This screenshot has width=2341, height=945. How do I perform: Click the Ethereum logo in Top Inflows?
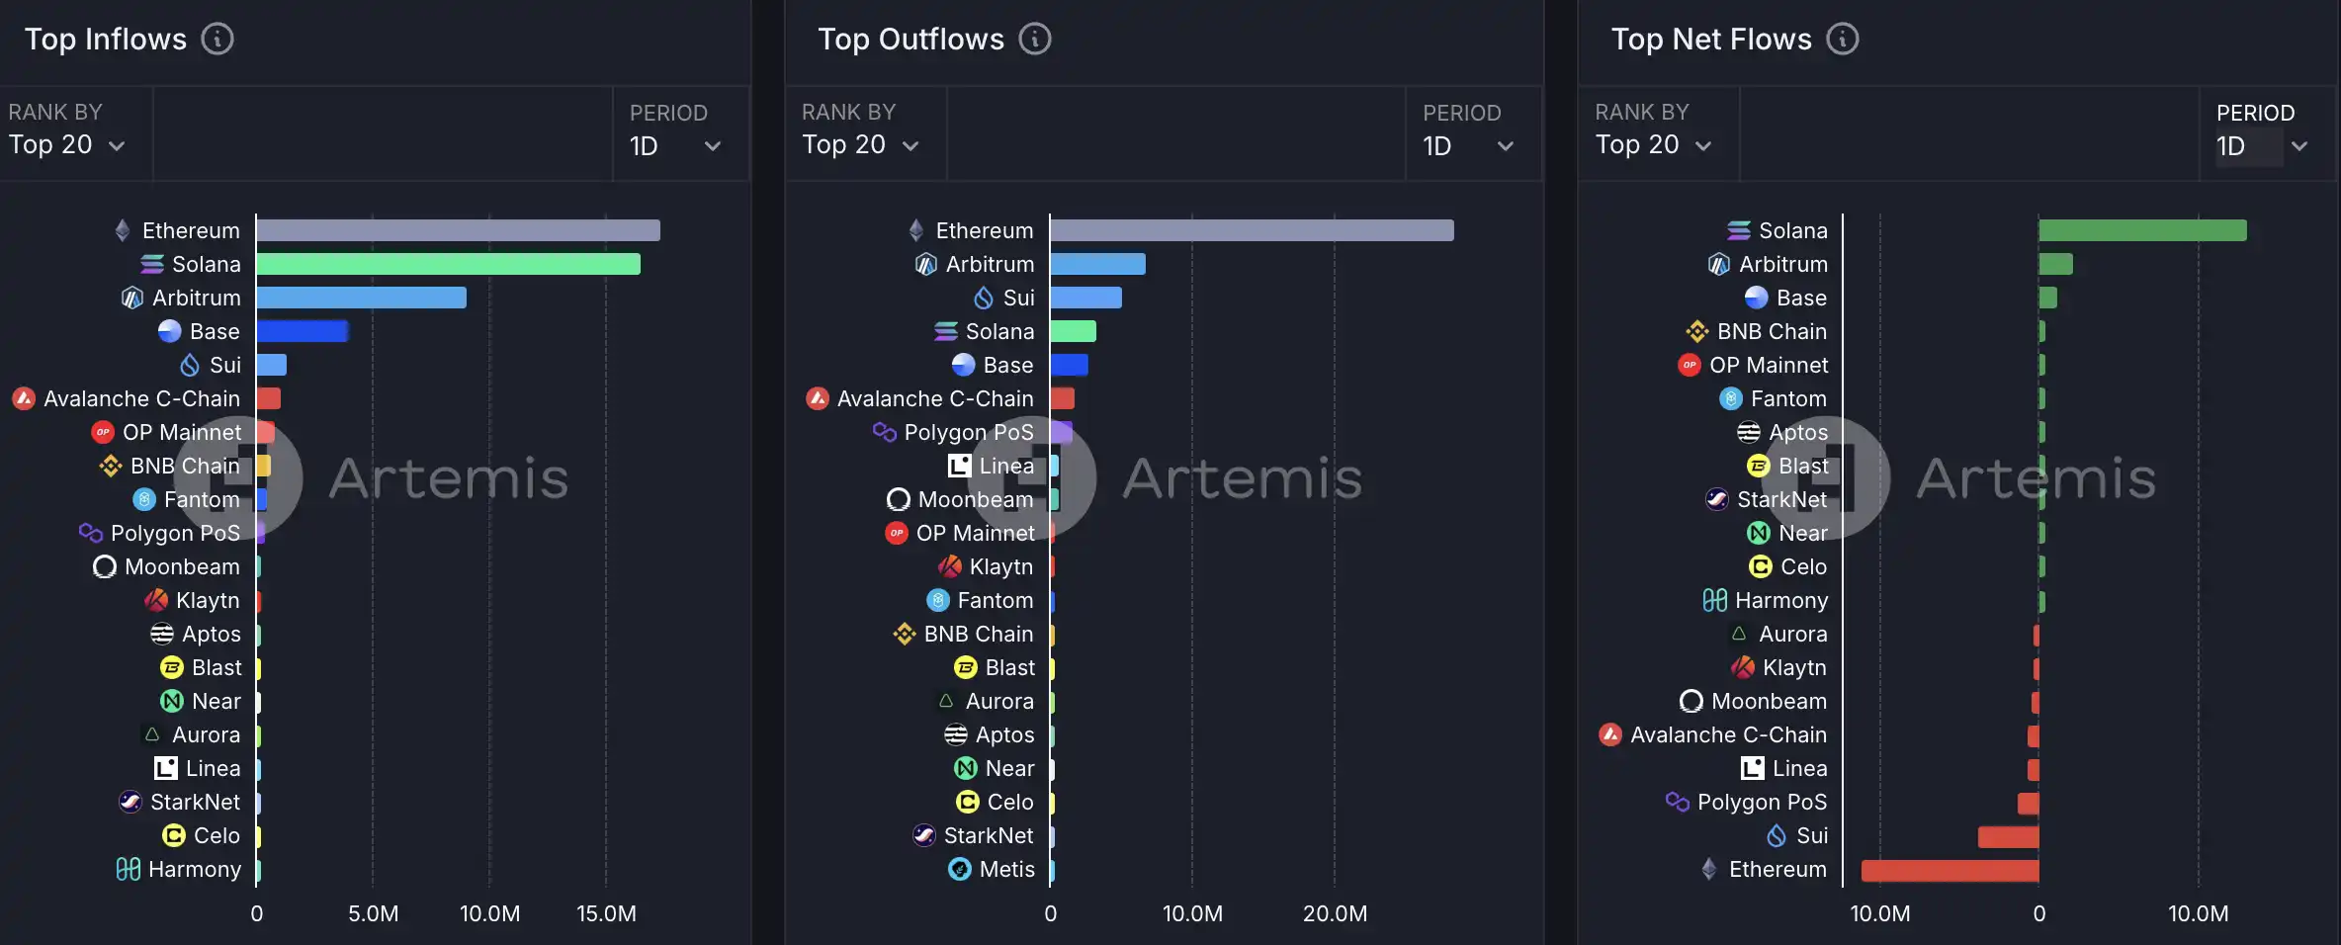(123, 230)
